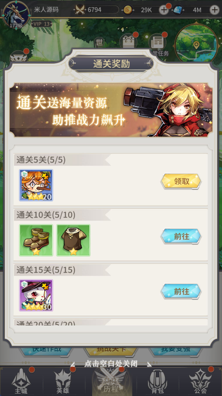Image resolution: width=222 pixels, height=396 pixels.
Task: Tap the red-hooded girl promo banner
Action: coord(111,110)
